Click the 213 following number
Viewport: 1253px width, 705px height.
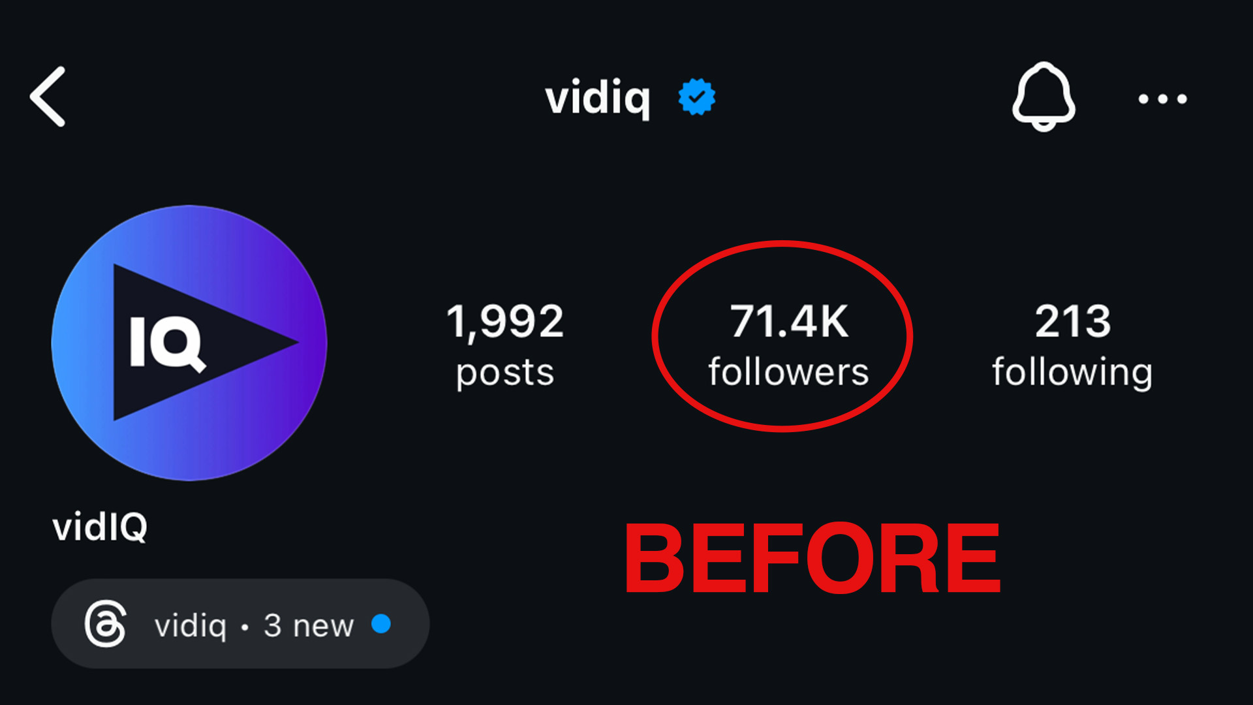coord(1073,321)
